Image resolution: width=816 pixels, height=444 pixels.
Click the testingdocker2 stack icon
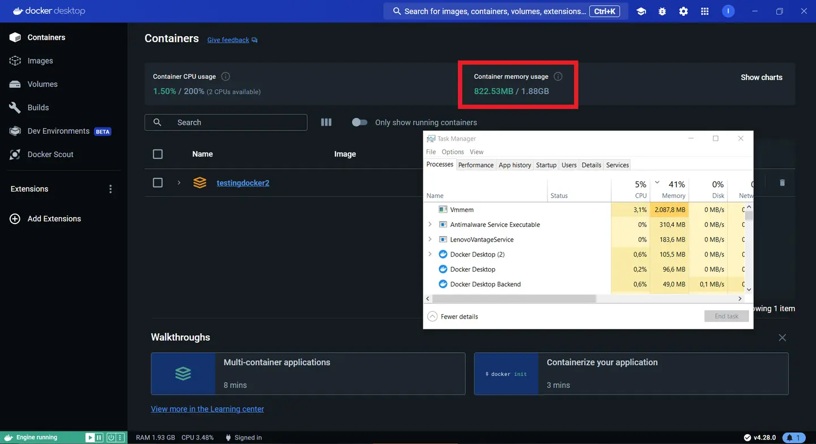[x=199, y=183]
